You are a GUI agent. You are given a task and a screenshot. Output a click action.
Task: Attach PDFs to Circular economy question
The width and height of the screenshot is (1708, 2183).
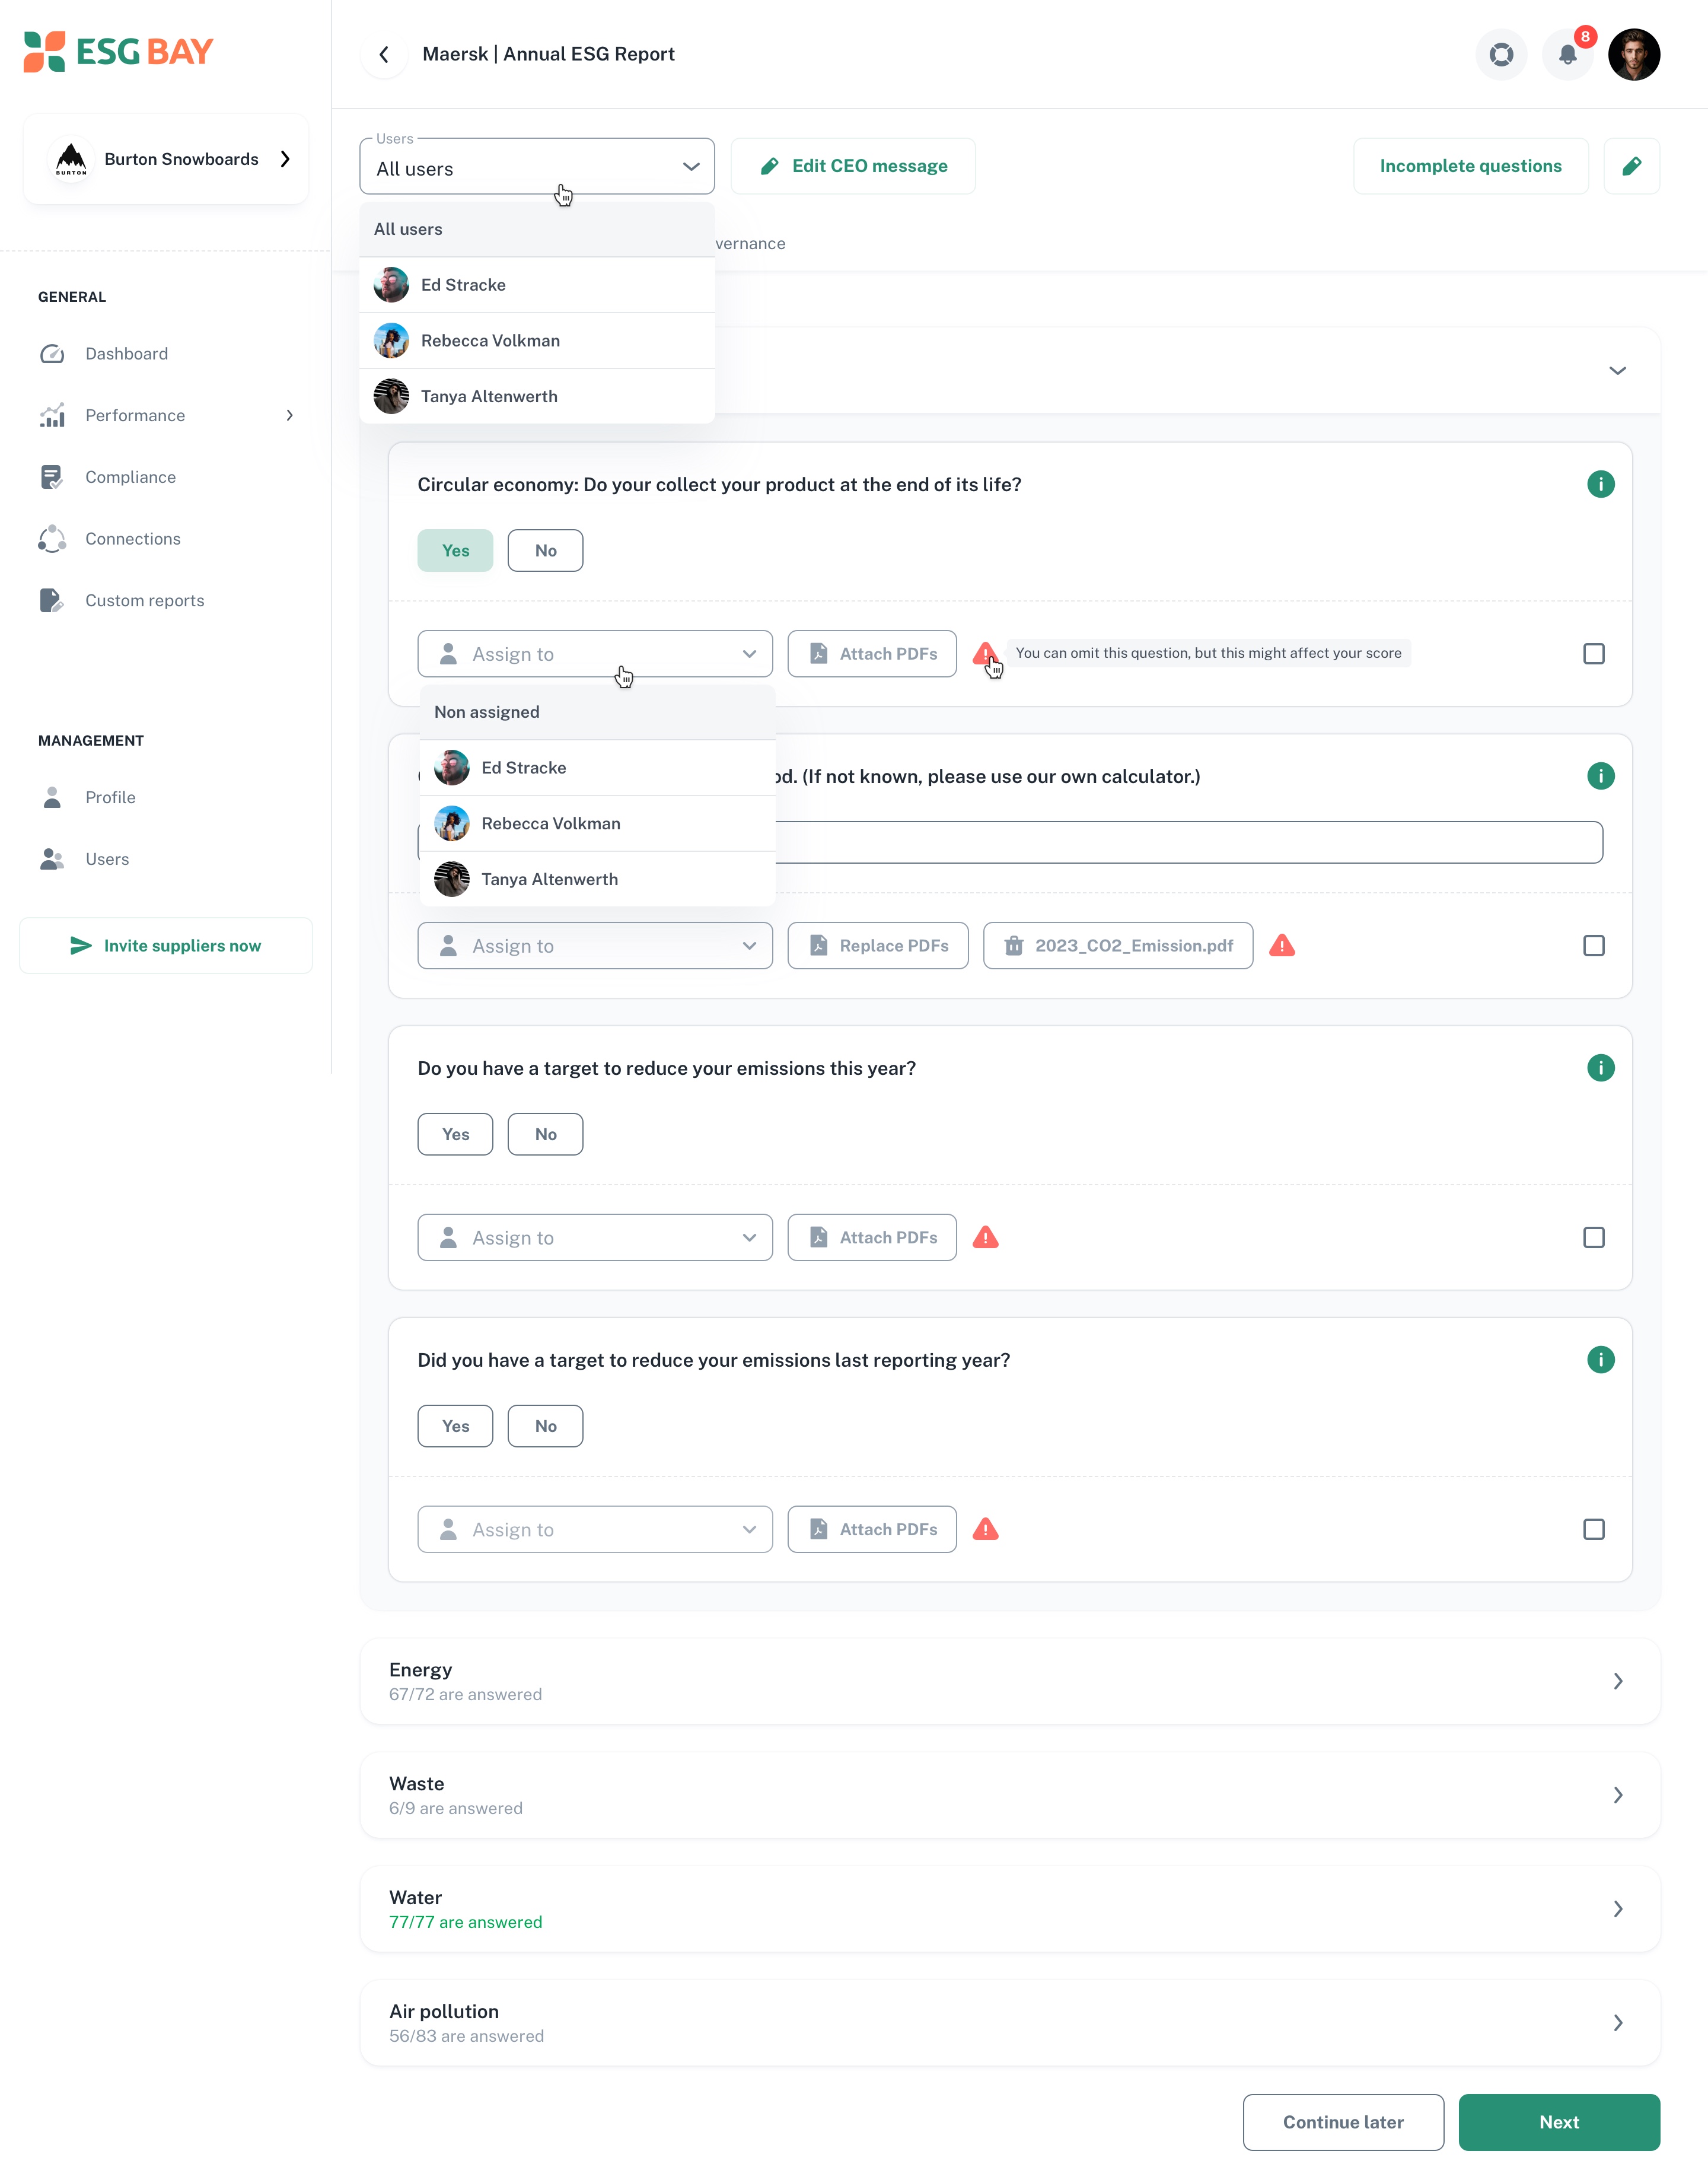(872, 654)
